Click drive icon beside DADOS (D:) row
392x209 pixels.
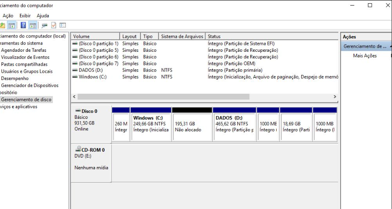pyautogui.click(x=75, y=70)
